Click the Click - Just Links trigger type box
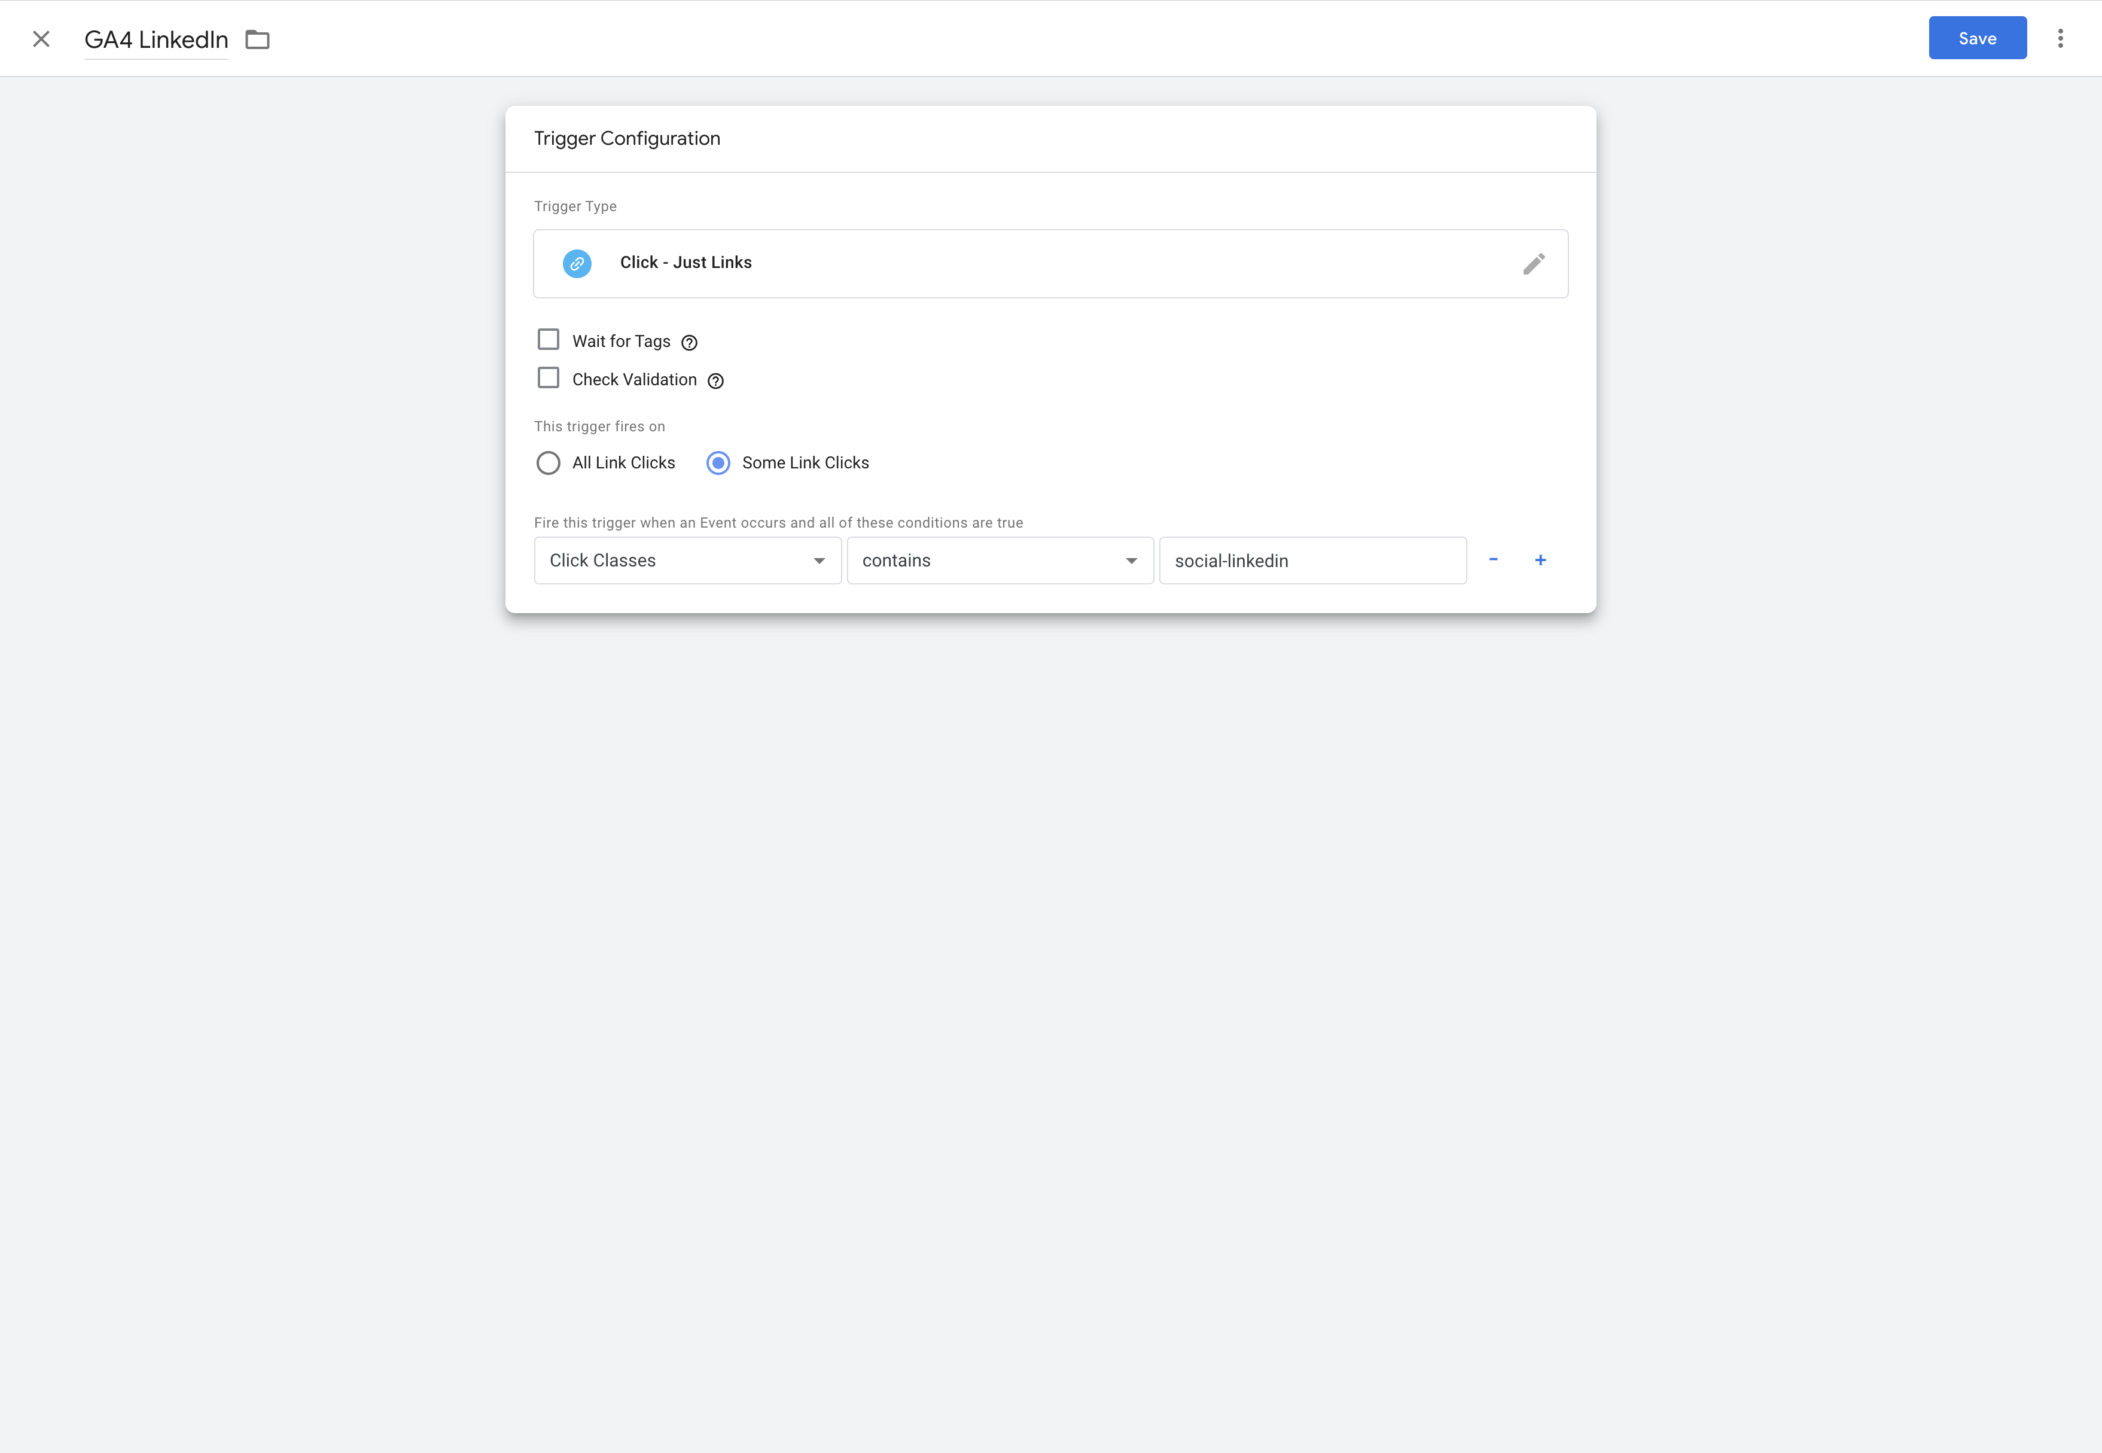Viewport: 2102px width, 1453px height. 1050,264
